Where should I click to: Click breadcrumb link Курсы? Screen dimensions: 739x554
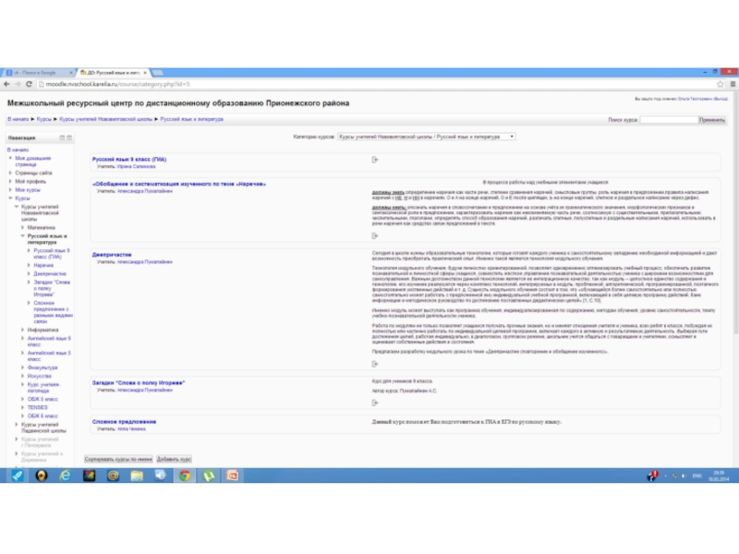[x=43, y=119]
